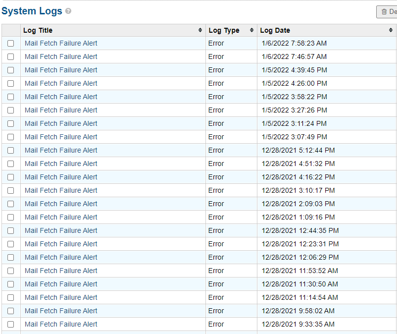Click the Log Title column header
Viewport: 397px width, 334px height.
tap(38, 30)
